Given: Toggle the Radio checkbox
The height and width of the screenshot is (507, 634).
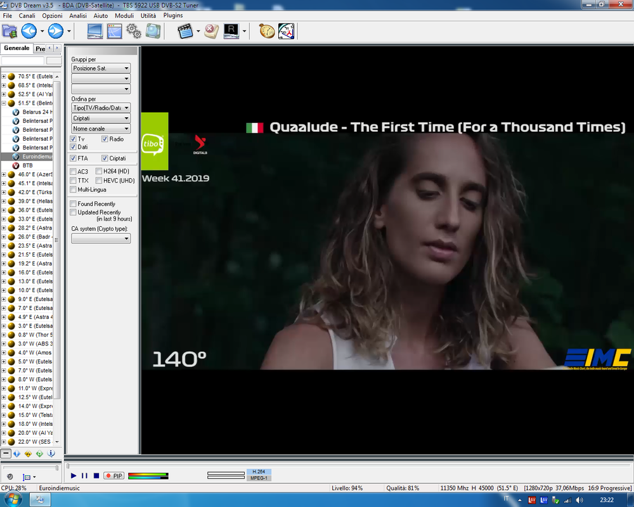Looking at the screenshot, I should click(x=105, y=139).
